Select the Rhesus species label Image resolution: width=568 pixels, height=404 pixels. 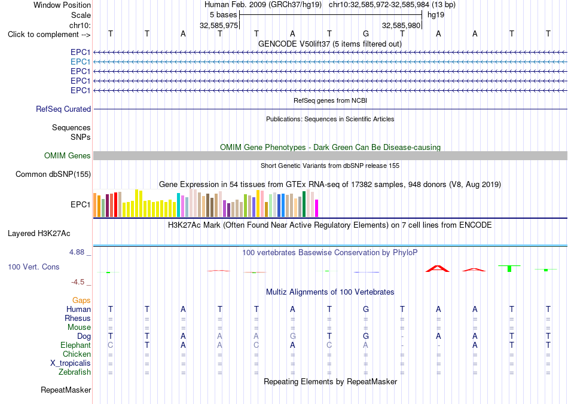coord(78,318)
